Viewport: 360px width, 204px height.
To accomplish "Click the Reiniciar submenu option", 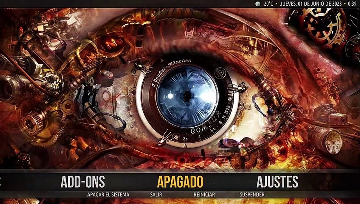I will click(x=204, y=195).
